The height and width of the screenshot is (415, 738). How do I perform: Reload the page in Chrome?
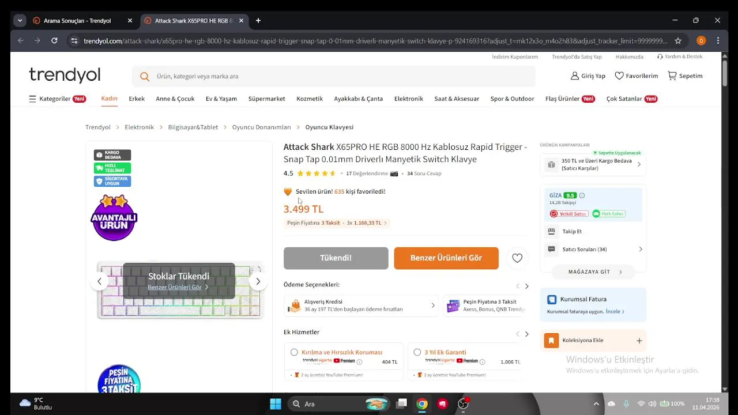(54, 41)
